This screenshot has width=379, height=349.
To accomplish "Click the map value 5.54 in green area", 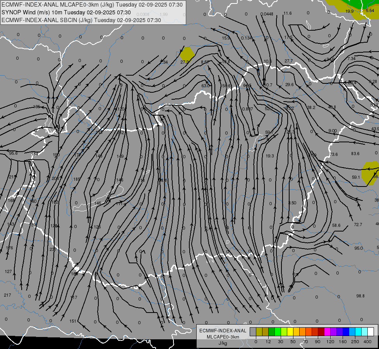I will [x=370, y=10].
